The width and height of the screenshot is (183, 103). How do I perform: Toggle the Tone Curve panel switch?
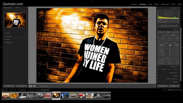click(x=157, y=66)
